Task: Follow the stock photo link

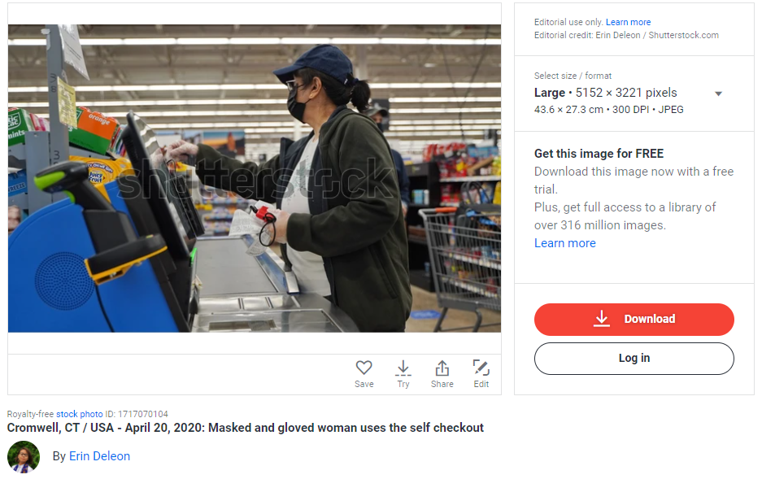Action: [79, 414]
